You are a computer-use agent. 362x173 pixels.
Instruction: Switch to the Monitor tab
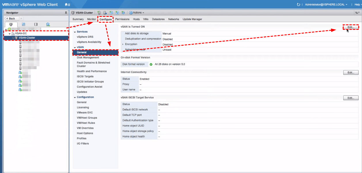coord(92,19)
